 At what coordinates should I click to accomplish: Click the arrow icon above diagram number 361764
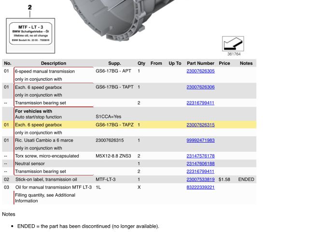[x=233, y=43]
